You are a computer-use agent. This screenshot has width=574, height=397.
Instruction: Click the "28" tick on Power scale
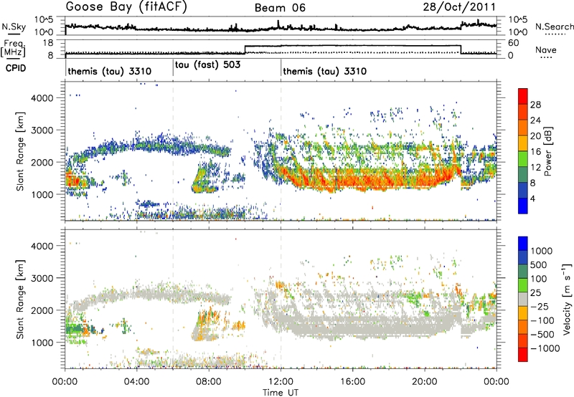tap(535, 105)
